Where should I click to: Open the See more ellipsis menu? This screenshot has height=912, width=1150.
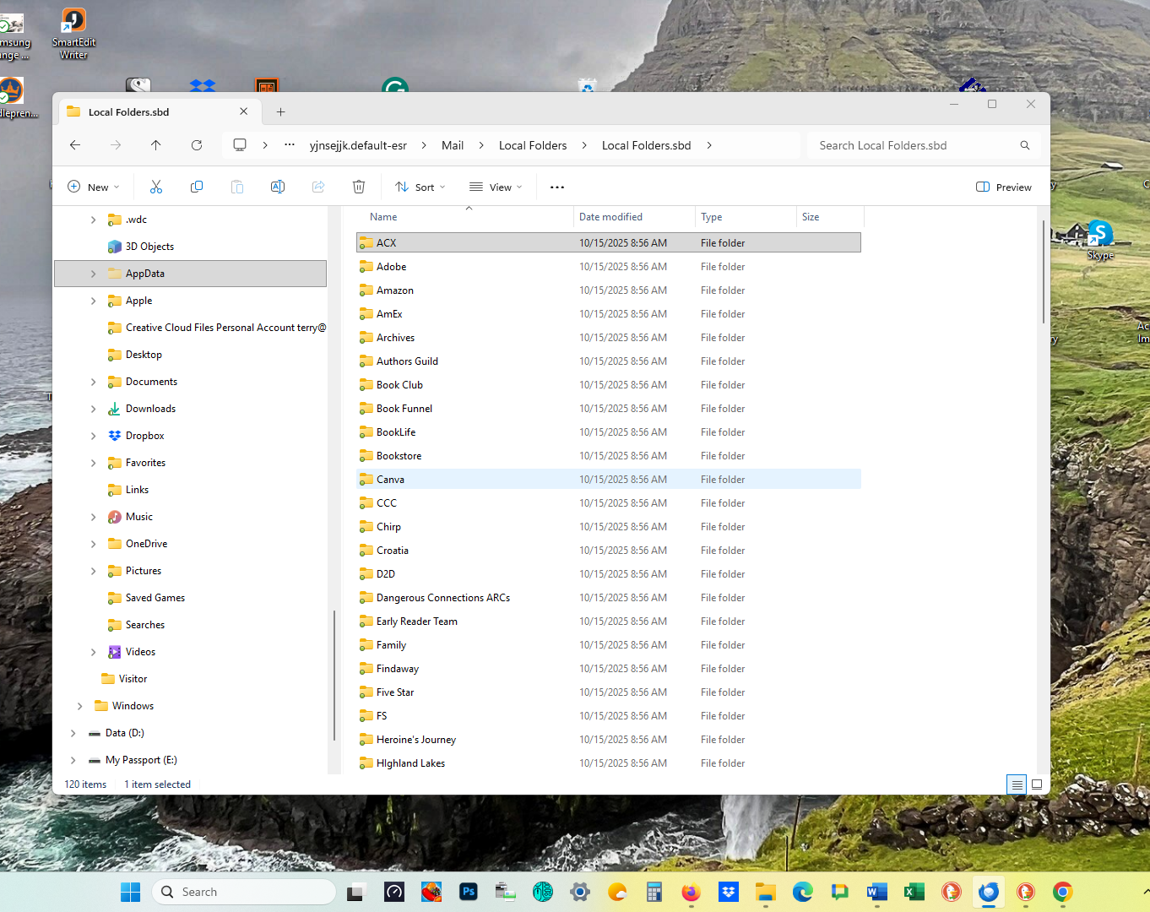point(557,187)
